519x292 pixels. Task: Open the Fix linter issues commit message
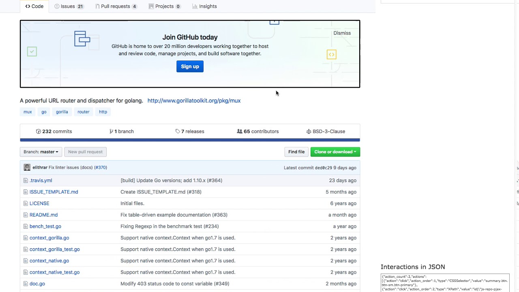71,167
